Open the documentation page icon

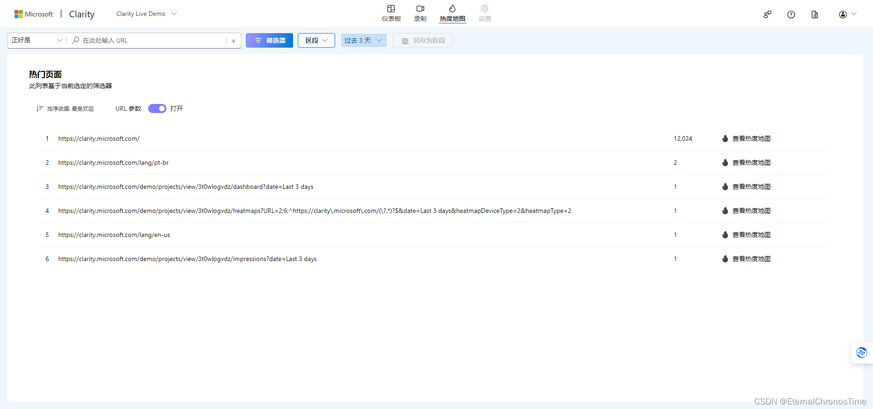click(815, 15)
